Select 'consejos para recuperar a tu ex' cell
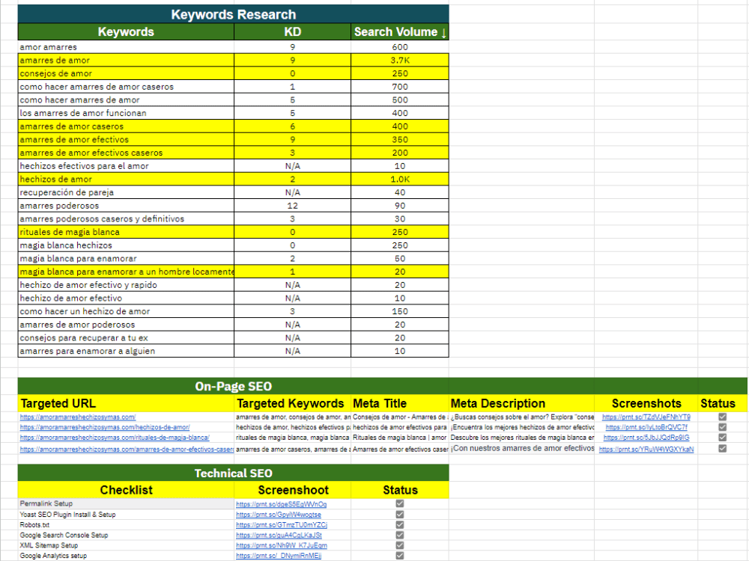 point(126,338)
